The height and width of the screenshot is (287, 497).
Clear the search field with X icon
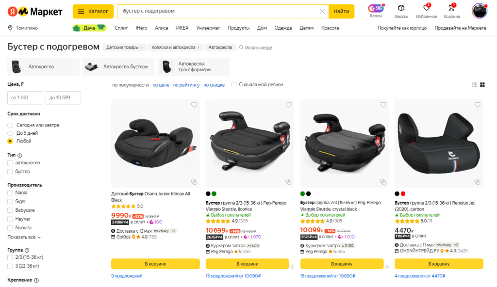pyautogui.click(x=322, y=11)
